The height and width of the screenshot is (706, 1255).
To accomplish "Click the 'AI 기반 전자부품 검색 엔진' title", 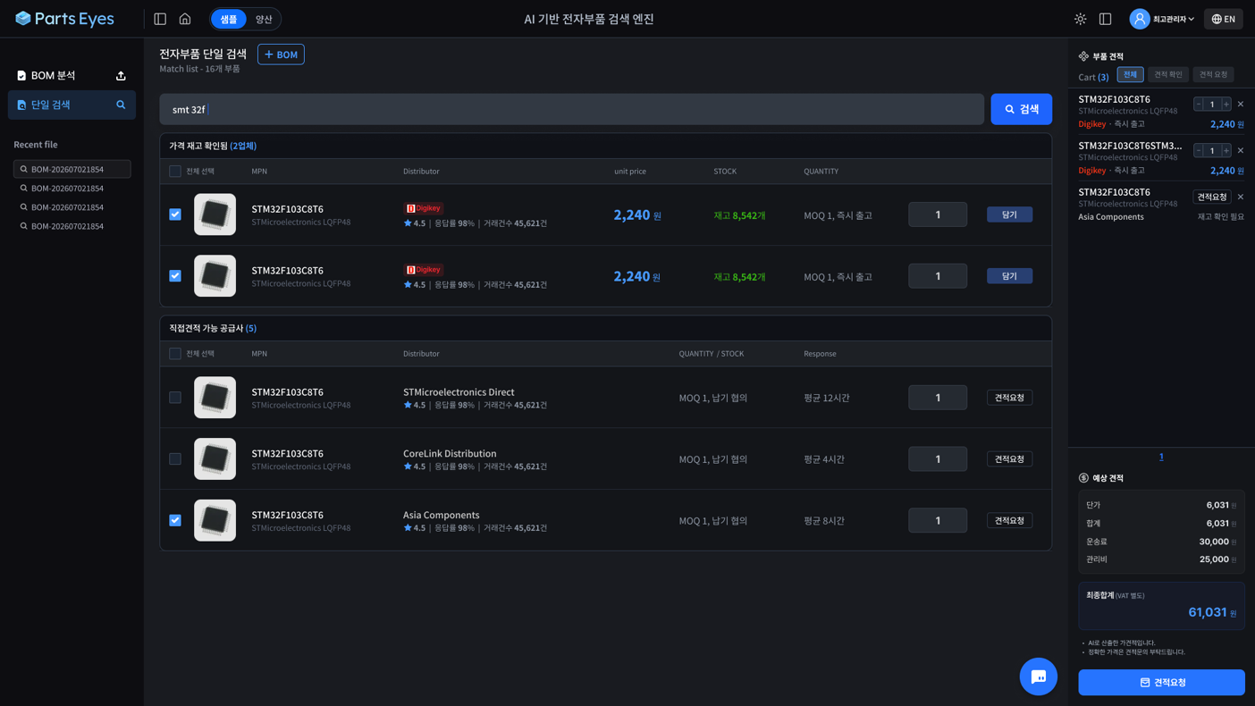I will [x=589, y=19].
